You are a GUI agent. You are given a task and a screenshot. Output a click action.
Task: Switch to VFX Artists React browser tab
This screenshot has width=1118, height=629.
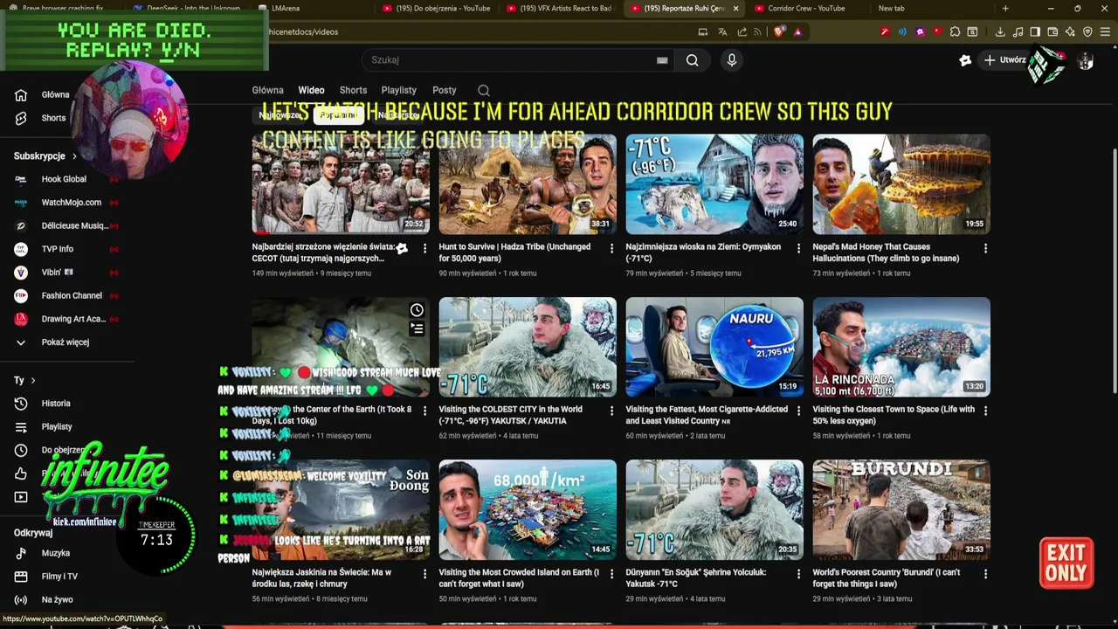tap(559, 9)
